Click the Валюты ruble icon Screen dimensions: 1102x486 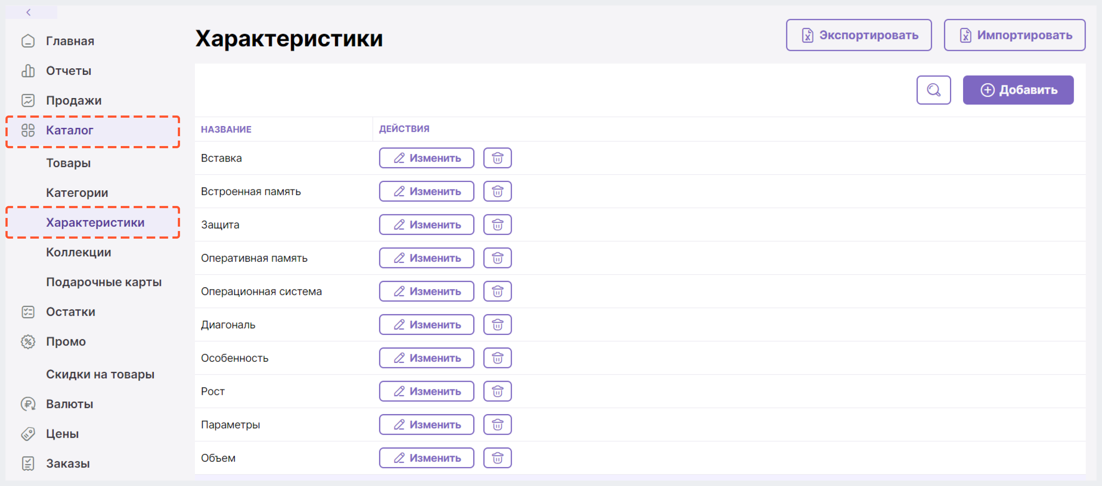pos(28,404)
